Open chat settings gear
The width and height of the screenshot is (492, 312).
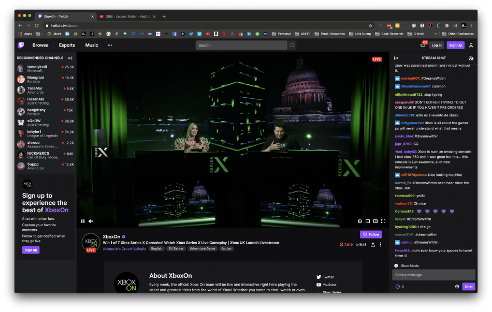coord(457,287)
